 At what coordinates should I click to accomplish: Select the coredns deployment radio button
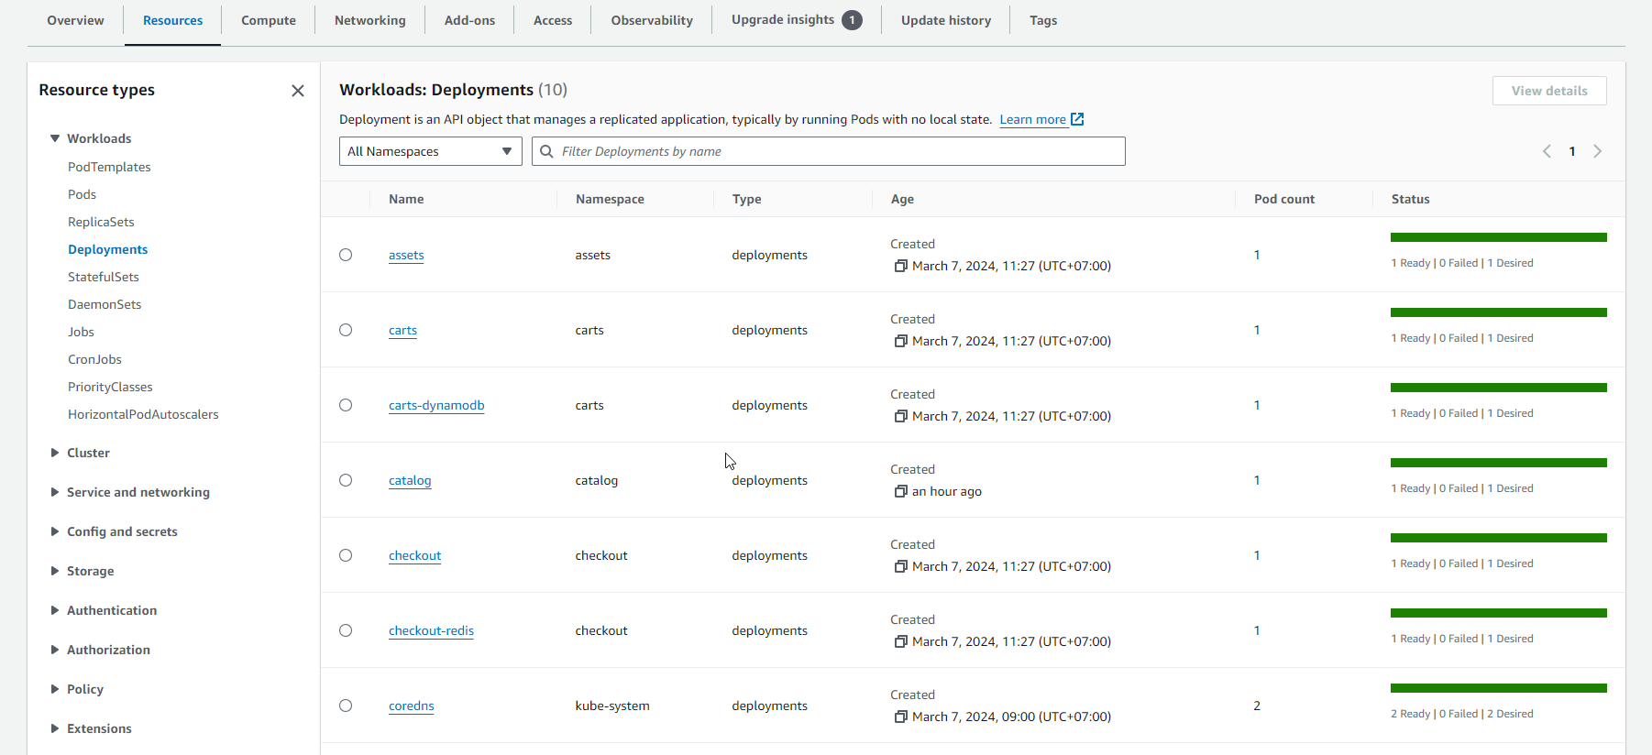(346, 706)
